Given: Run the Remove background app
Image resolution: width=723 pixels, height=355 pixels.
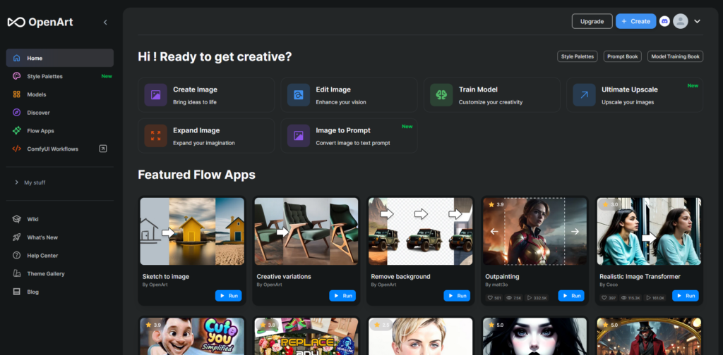Looking at the screenshot, I should (x=457, y=296).
